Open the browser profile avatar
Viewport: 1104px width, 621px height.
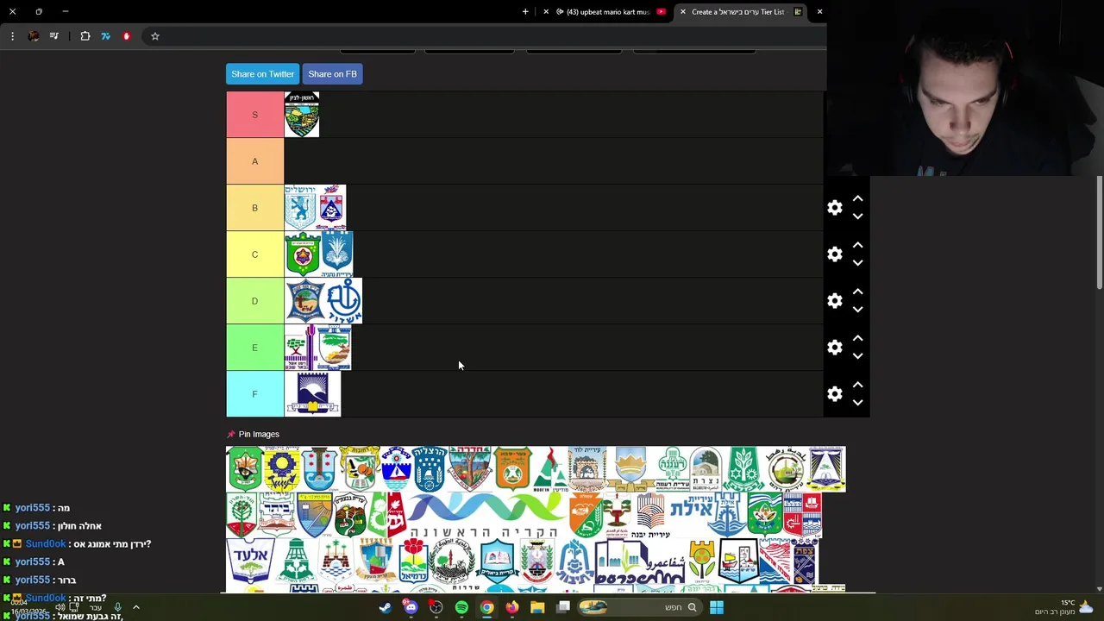click(33, 36)
